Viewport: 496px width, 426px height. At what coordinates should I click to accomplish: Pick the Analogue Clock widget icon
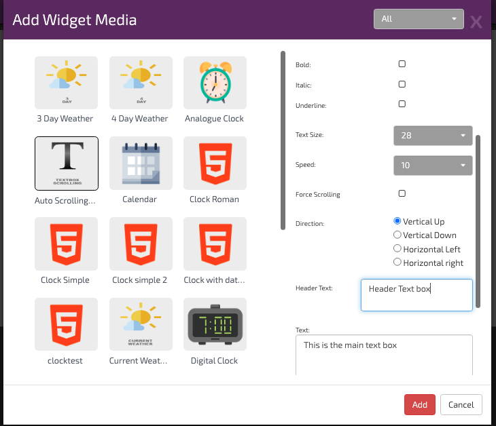(215, 83)
